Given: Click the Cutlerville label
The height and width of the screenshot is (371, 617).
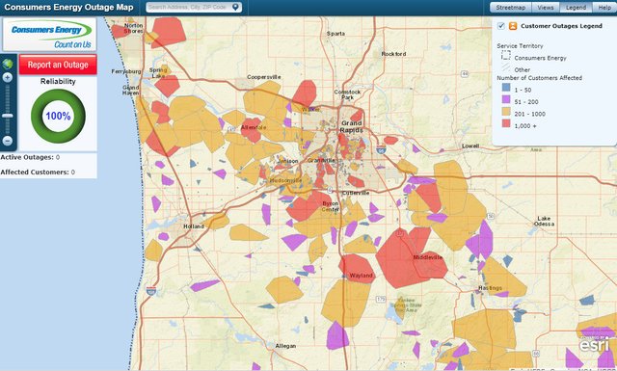Looking at the screenshot, I should coord(356,193).
